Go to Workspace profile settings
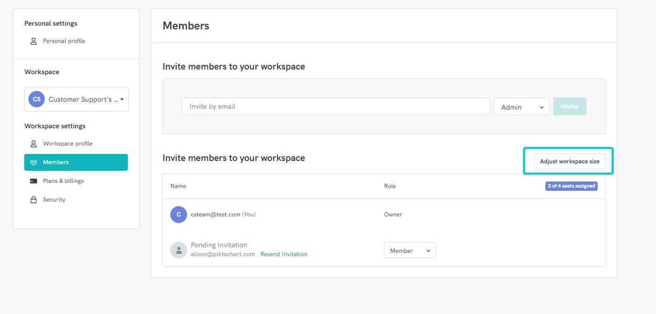 (x=68, y=144)
